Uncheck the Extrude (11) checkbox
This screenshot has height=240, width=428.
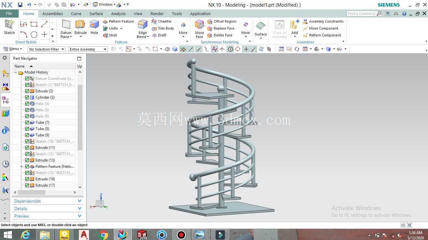[27, 148]
